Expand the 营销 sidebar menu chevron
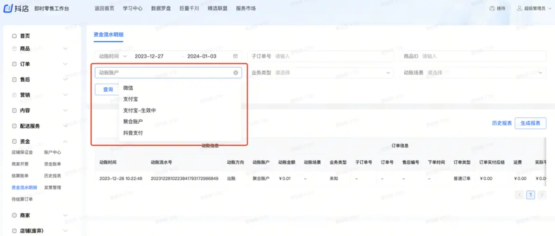The height and width of the screenshot is (236, 555). click(65, 95)
